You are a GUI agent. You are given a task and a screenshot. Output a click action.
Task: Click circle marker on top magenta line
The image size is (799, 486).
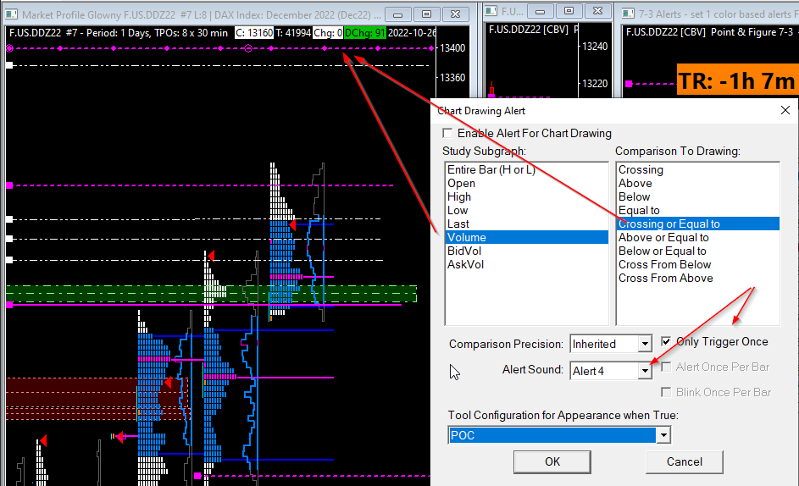248,48
